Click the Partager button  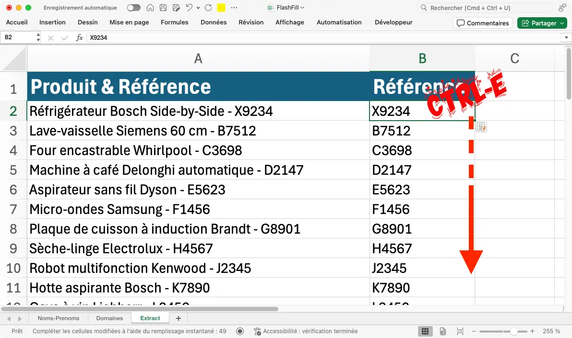click(x=542, y=23)
